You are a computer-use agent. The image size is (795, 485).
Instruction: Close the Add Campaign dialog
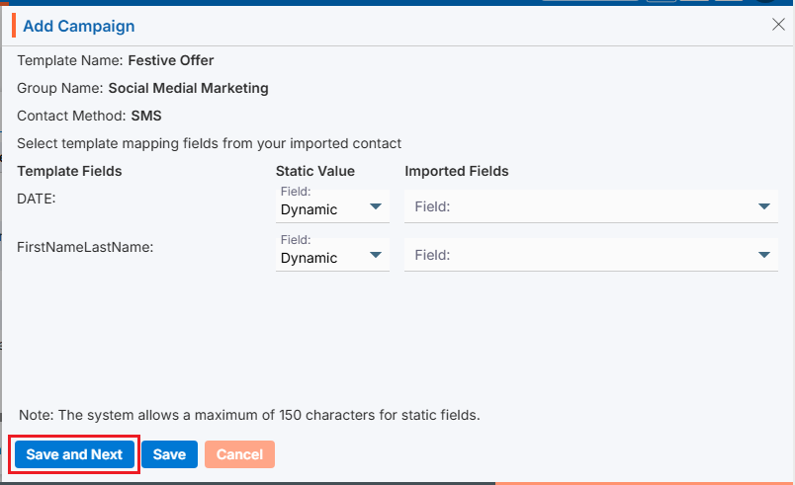pos(778,25)
